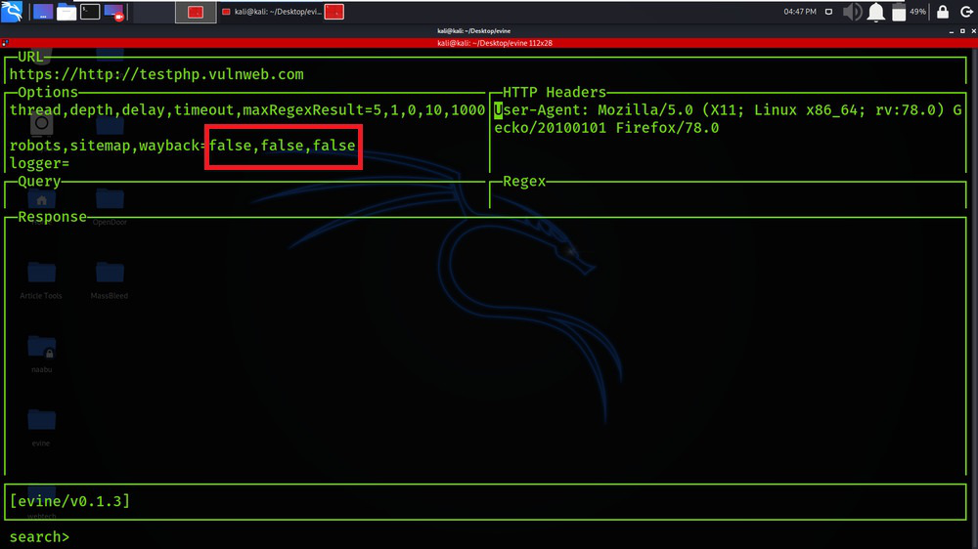Open the terminal emulator launcher icon
978x549 pixels.
coord(90,12)
